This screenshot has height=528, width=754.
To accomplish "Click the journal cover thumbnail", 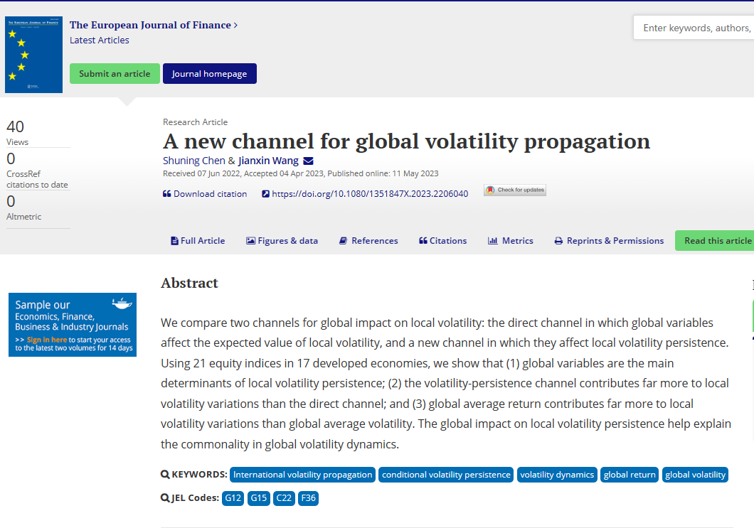I will [33, 55].
